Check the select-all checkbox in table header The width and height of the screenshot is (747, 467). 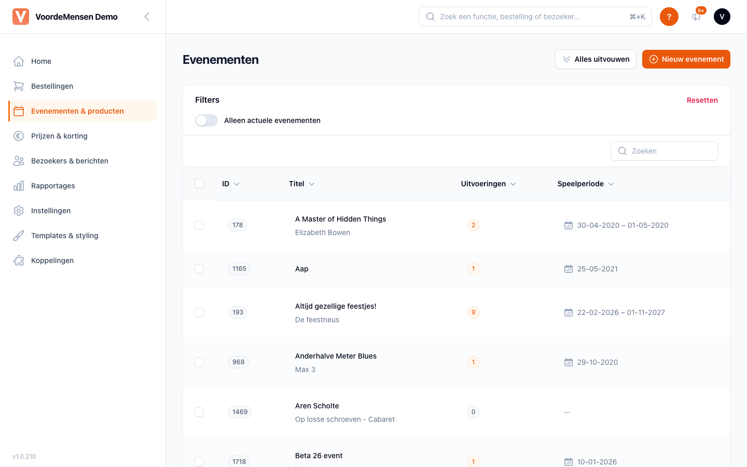tap(199, 184)
